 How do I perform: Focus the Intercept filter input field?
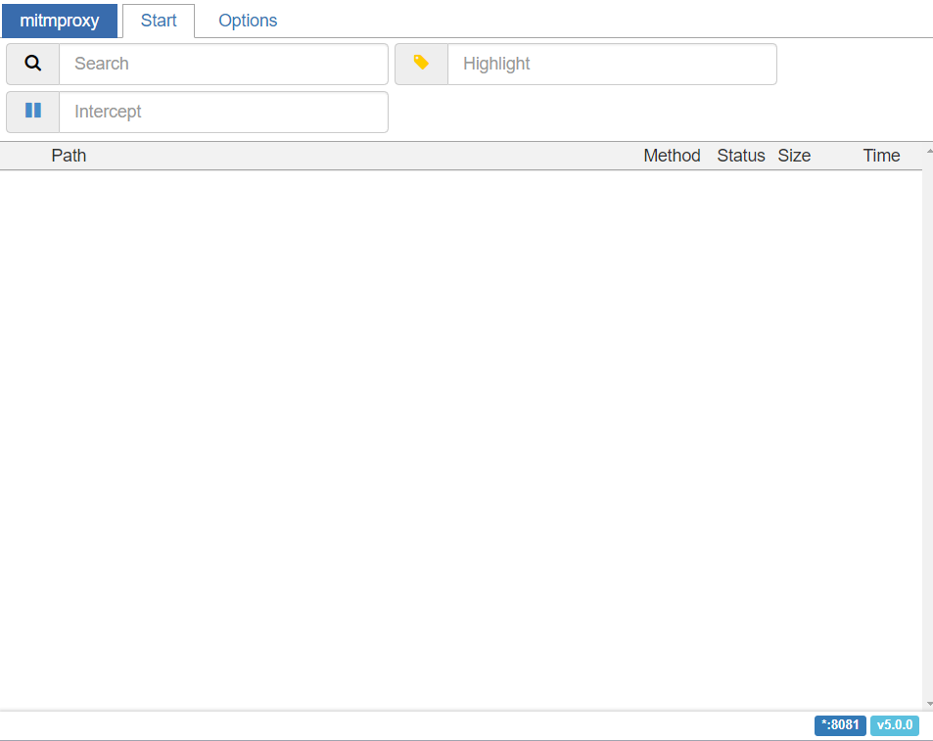[x=224, y=112]
